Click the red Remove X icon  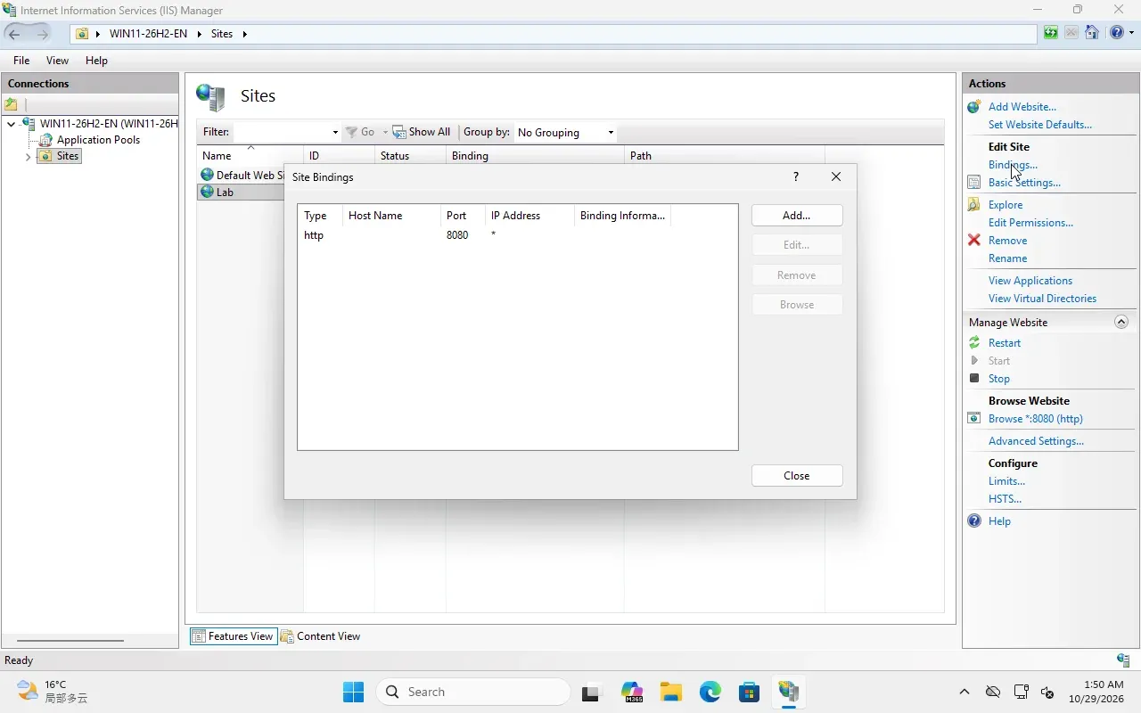coord(974,241)
